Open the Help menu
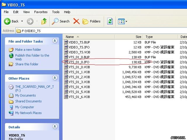The width and height of the screenshot is (187, 140). tap(67, 12)
